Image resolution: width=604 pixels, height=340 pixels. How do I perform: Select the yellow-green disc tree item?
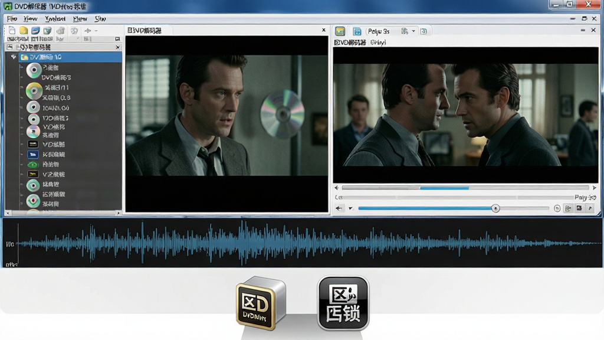(x=34, y=91)
